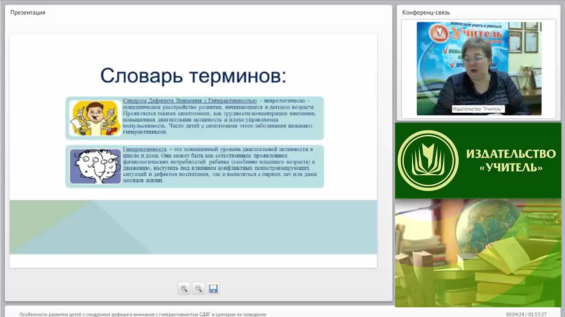Click the globe and books illustration

[x=478, y=253]
